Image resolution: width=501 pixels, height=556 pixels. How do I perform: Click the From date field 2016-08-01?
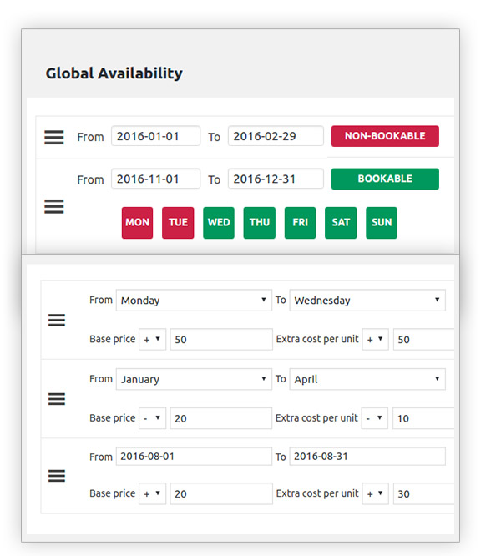click(x=194, y=457)
